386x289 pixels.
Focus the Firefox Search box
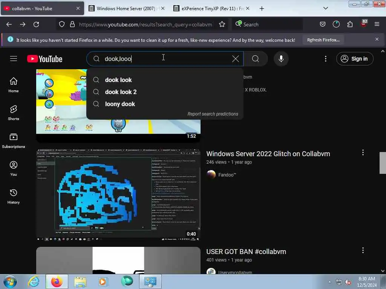[267, 24]
